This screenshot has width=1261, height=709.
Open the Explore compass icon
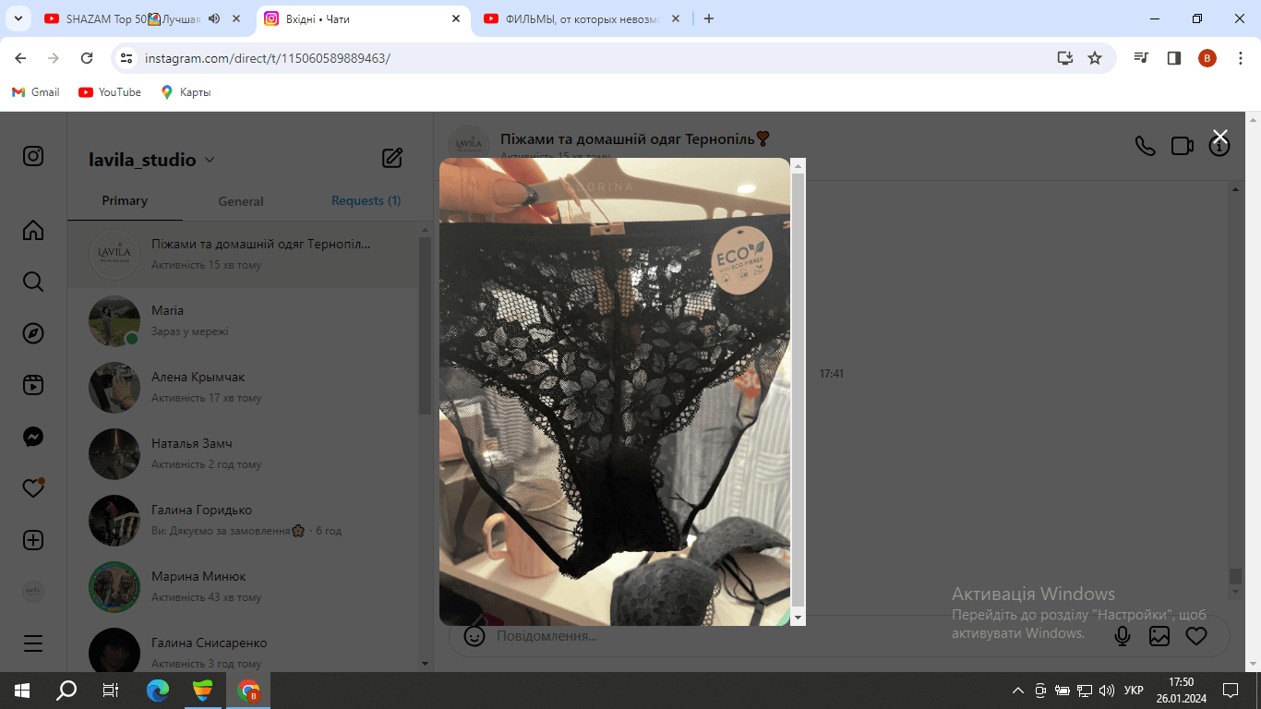click(x=33, y=333)
